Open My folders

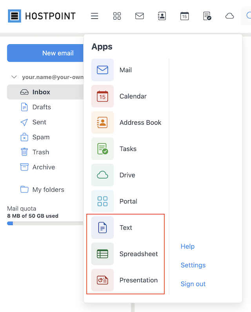pyautogui.click(x=42, y=189)
